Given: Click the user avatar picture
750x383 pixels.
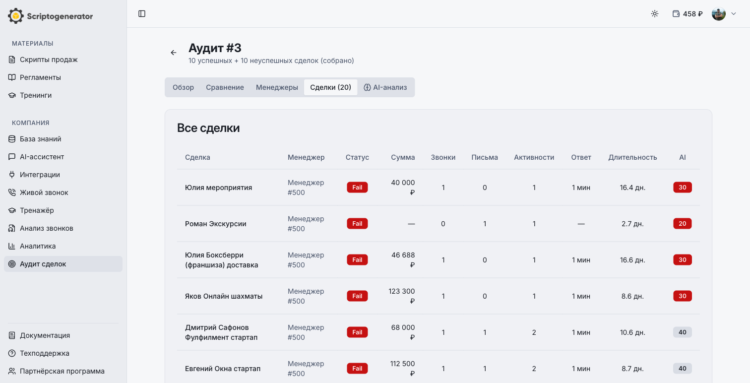Looking at the screenshot, I should pos(718,14).
